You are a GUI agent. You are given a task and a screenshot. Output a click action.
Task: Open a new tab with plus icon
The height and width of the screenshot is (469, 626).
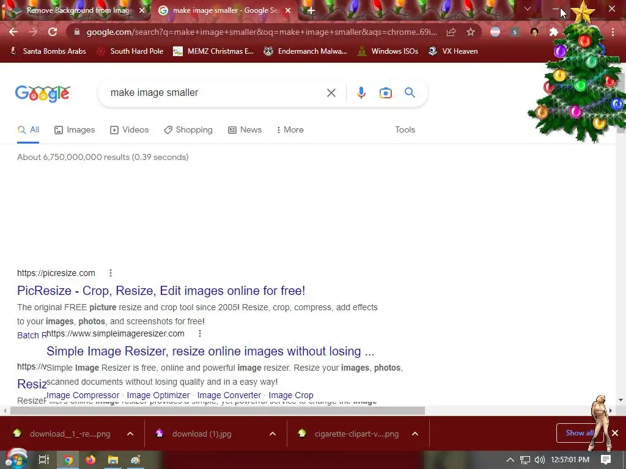311,10
